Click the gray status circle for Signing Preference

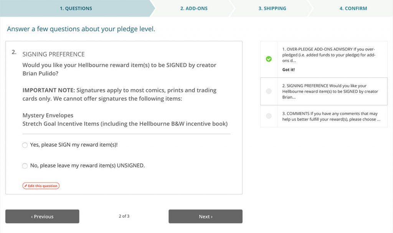click(269, 91)
